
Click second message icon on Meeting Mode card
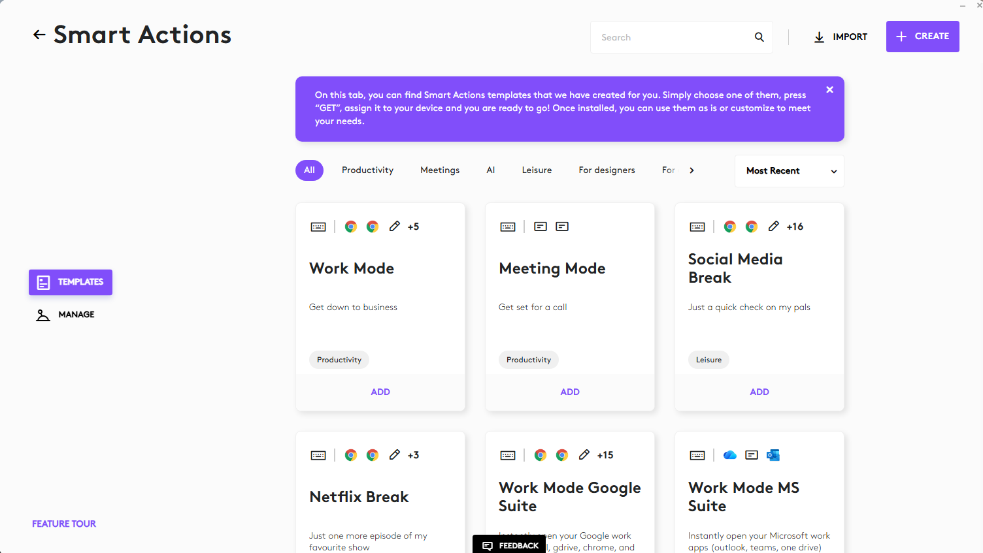point(562,227)
